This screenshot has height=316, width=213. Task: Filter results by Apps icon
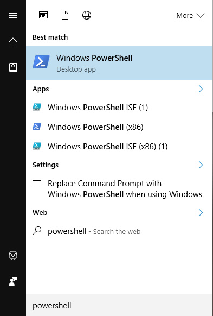(x=43, y=15)
